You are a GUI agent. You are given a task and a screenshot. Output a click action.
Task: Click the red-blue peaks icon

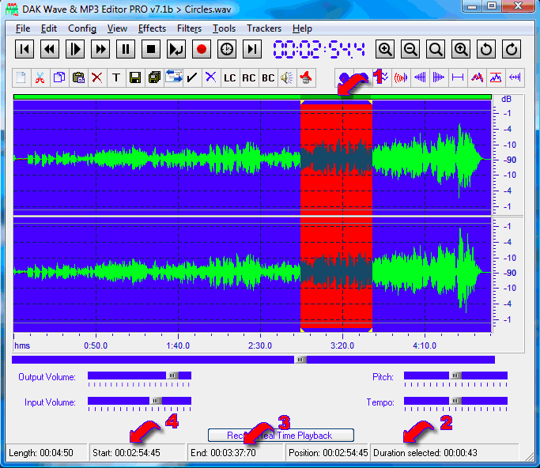tap(477, 77)
